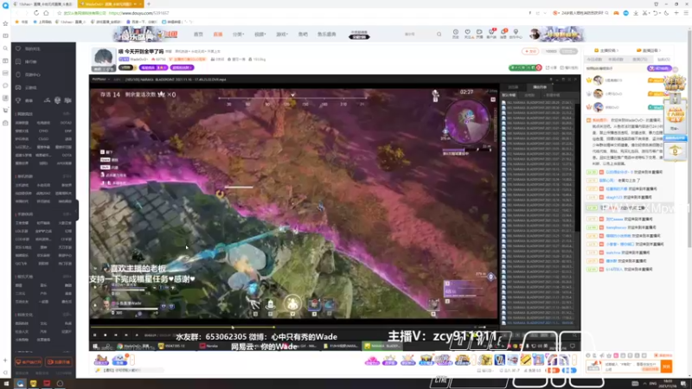This screenshot has width=692, height=389.
Task: Open the logged-in user avatar in header
Action: (x=535, y=34)
